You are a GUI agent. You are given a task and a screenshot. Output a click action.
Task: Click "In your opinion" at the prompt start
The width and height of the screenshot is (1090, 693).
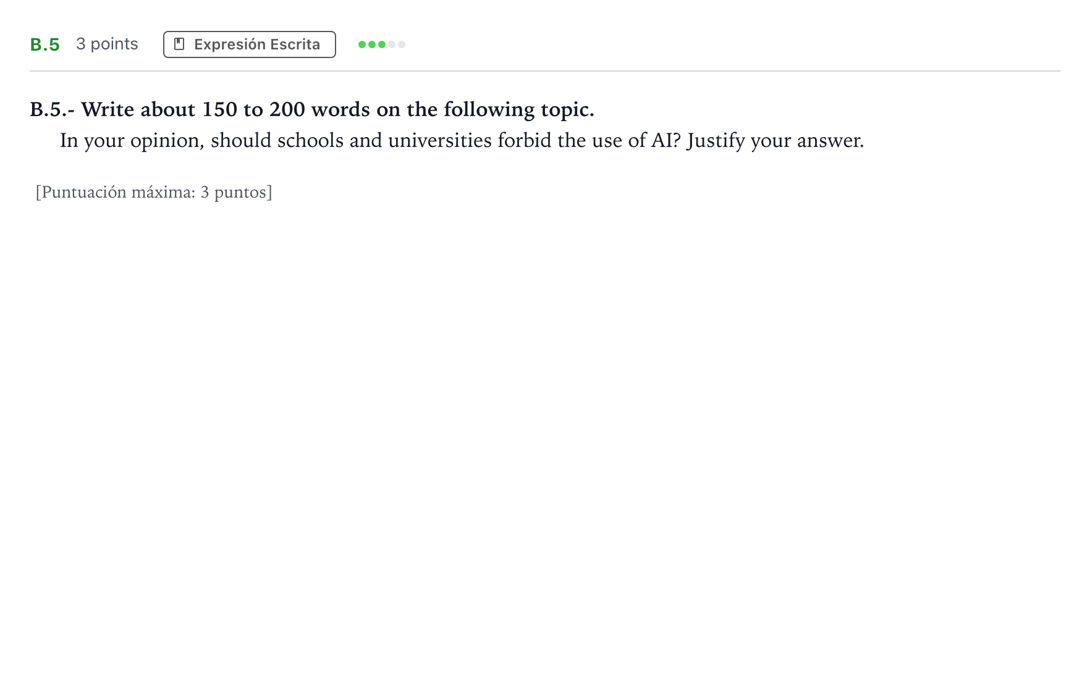point(132,141)
